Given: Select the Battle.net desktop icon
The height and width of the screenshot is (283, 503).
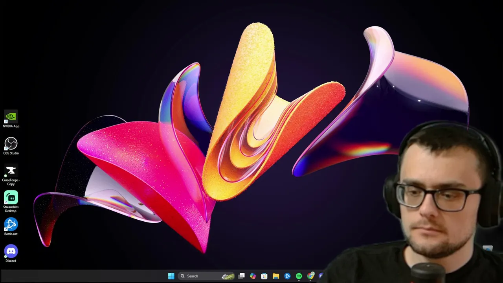Looking at the screenshot, I should [x=11, y=227].
